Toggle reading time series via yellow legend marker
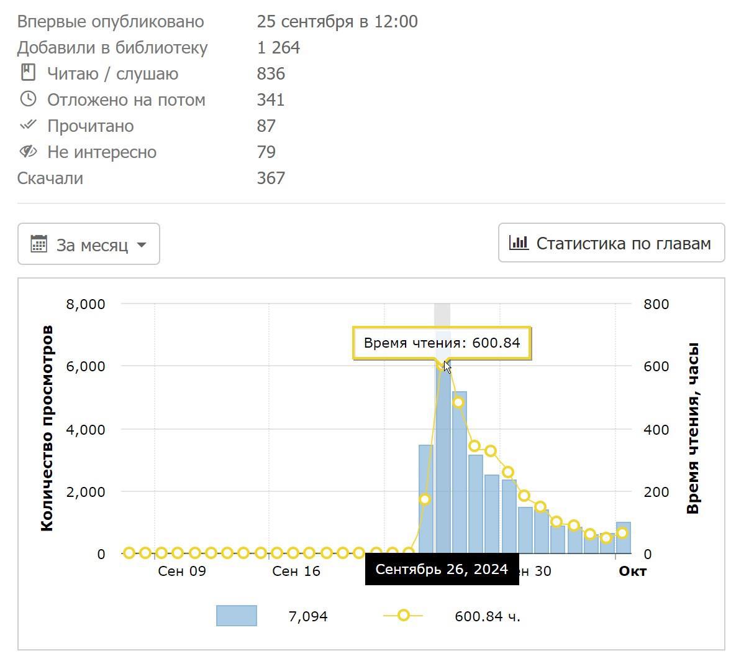 (403, 616)
